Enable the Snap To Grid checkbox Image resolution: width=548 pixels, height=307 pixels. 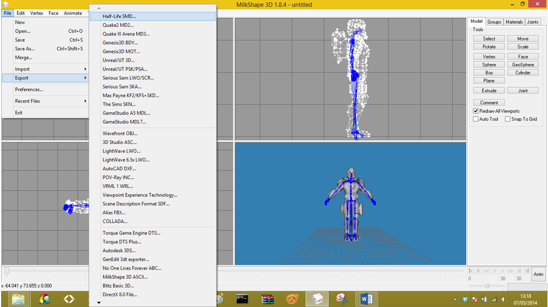click(x=507, y=119)
